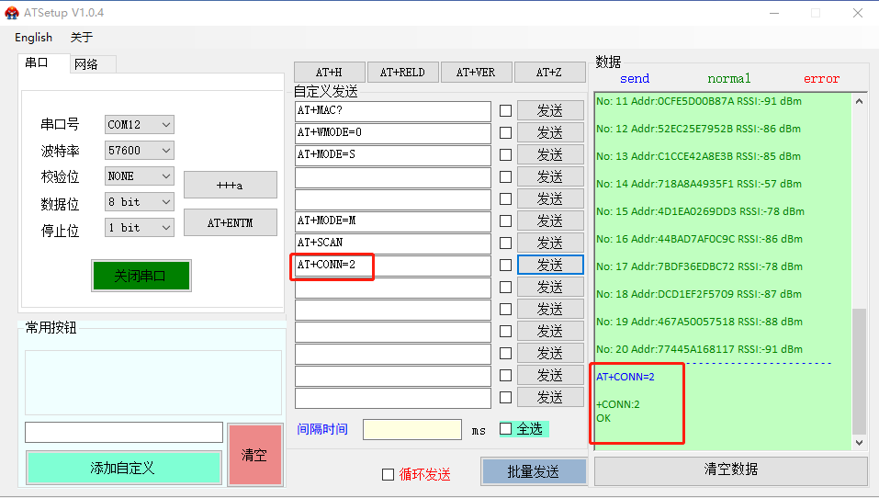
Task: Toggle the 循环发送 checkbox
Action: click(x=388, y=474)
